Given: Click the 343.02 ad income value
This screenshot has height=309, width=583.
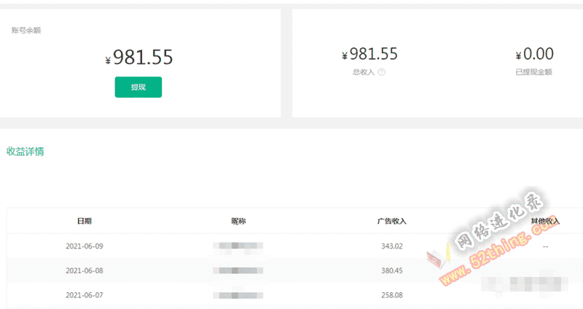Looking at the screenshot, I should [392, 246].
